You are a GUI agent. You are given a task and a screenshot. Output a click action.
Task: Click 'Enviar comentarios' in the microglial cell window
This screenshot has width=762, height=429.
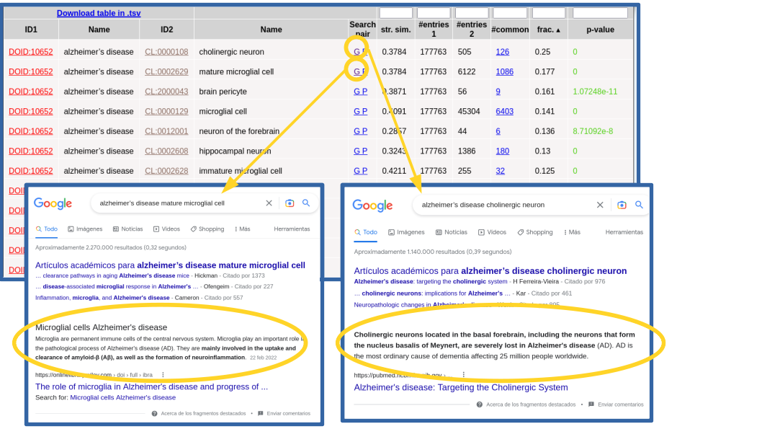(x=287, y=413)
